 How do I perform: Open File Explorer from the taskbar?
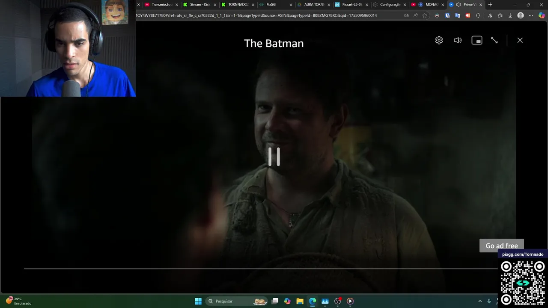click(300, 301)
